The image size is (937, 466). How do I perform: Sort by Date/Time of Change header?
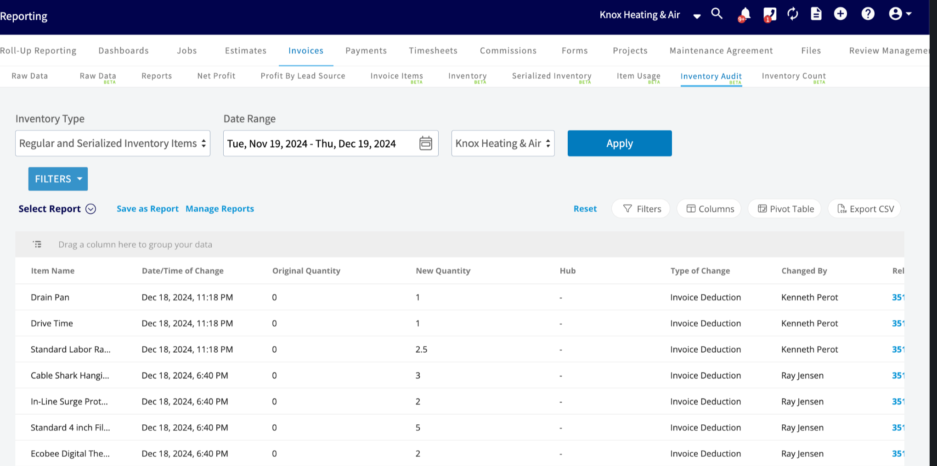[183, 271]
